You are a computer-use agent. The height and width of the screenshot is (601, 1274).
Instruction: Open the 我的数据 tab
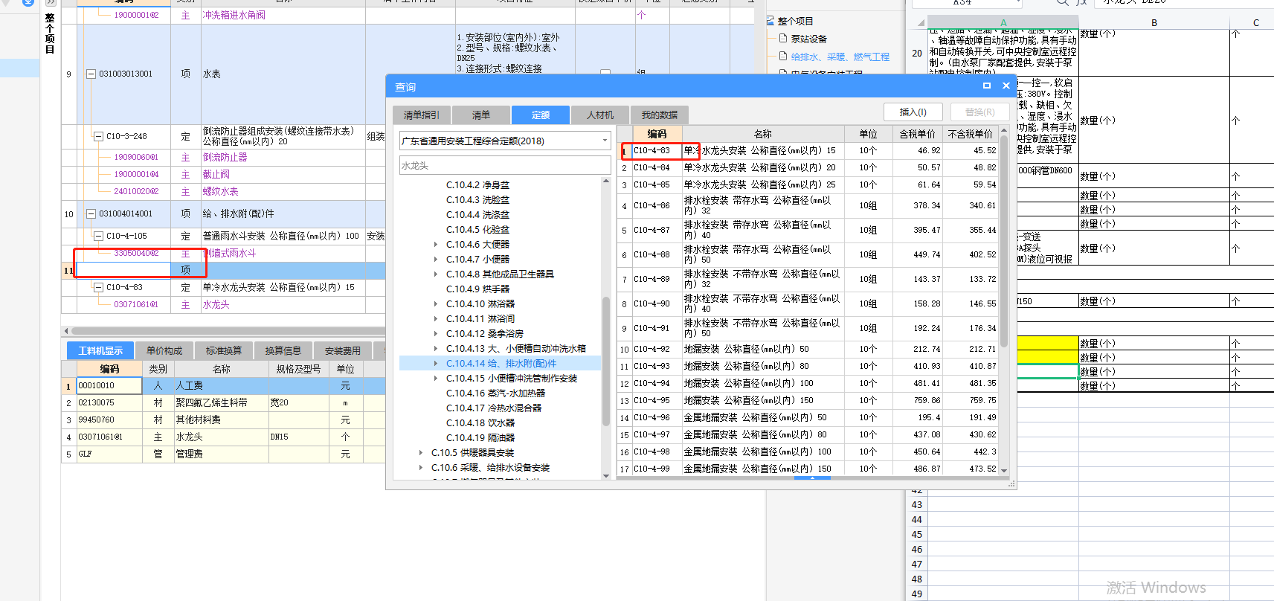(660, 115)
